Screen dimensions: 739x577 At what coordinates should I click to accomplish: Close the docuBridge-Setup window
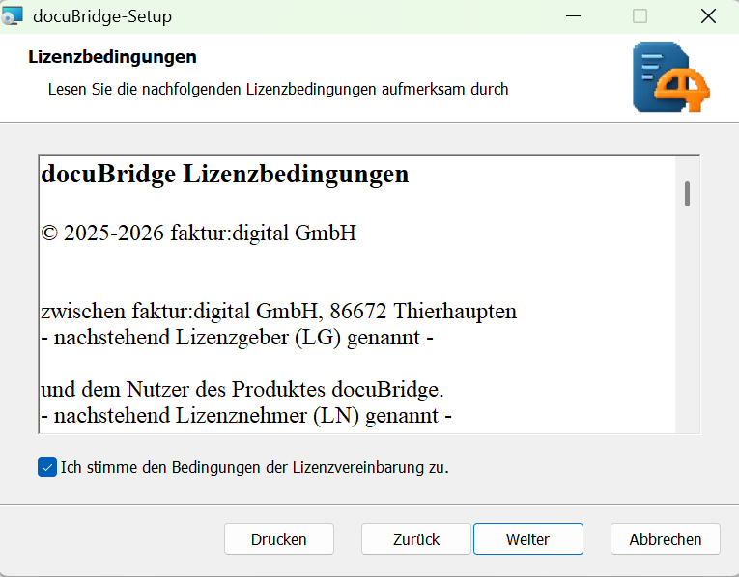point(708,16)
